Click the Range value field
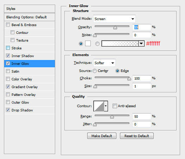 click(x=142, y=116)
